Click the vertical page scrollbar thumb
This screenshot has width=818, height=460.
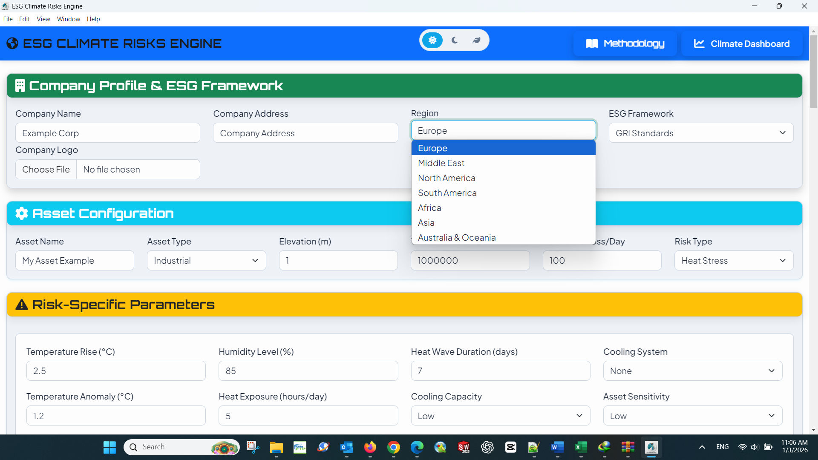[x=813, y=72]
